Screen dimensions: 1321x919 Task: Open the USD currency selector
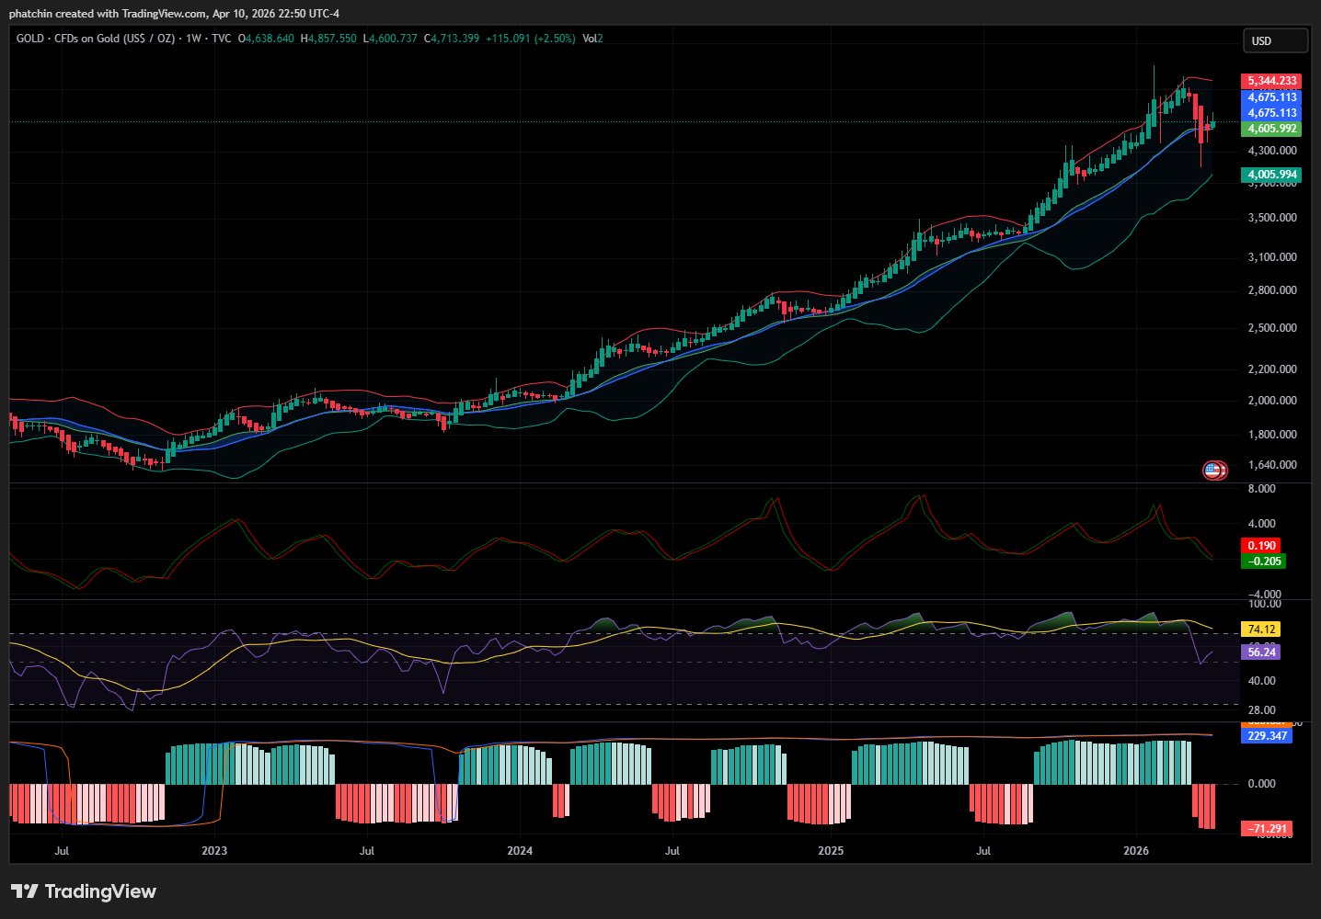(x=1274, y=40)
